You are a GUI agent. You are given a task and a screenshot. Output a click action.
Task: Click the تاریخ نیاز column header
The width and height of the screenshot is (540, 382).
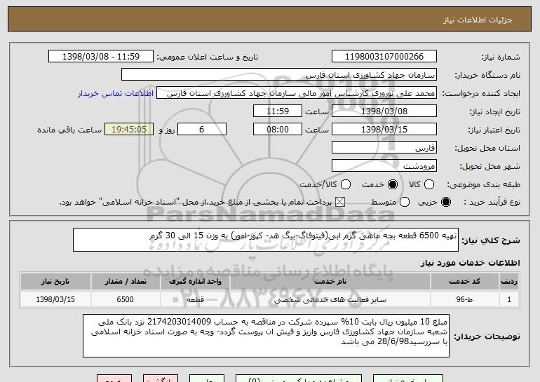tap(55, 282)
